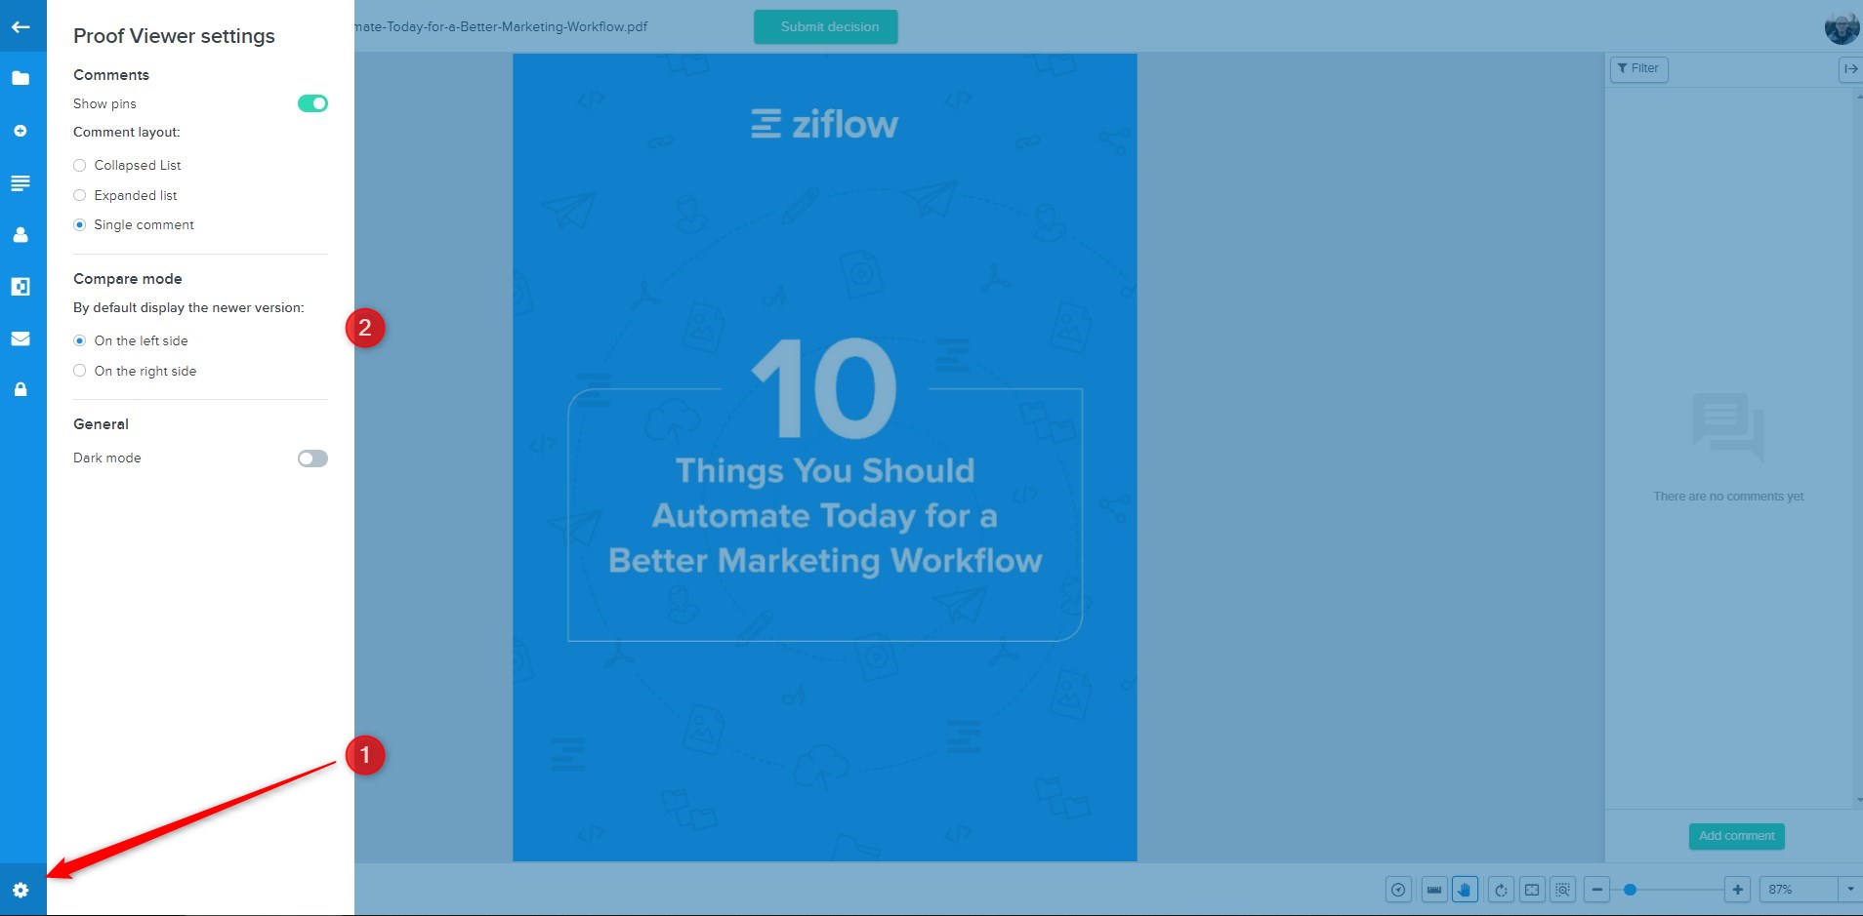Choose Expanded list comment layout

[x=80, y=195]
